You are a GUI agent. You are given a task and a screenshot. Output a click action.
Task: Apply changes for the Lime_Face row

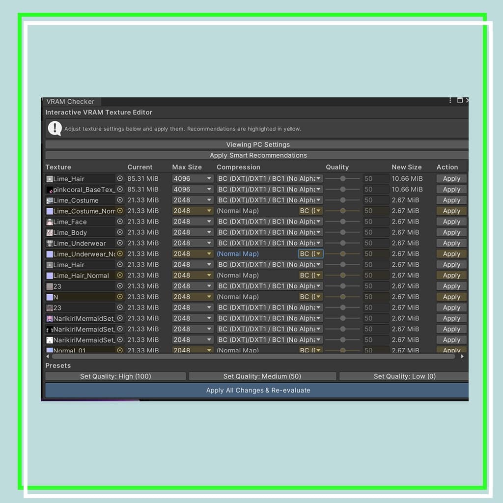click(451, 222)
